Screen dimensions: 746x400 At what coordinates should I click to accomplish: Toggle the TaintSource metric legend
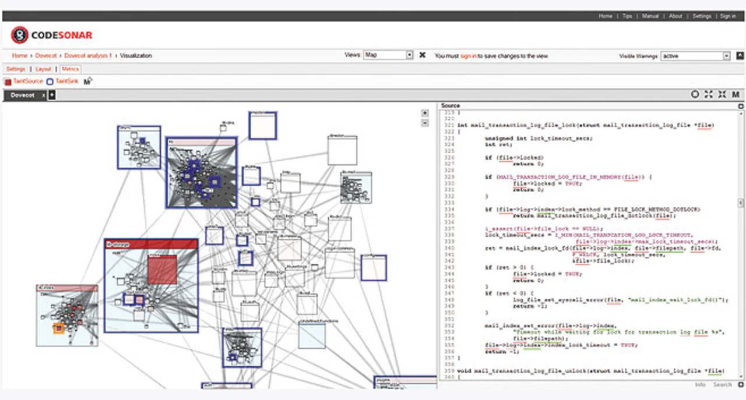click(x=23, y=82)
